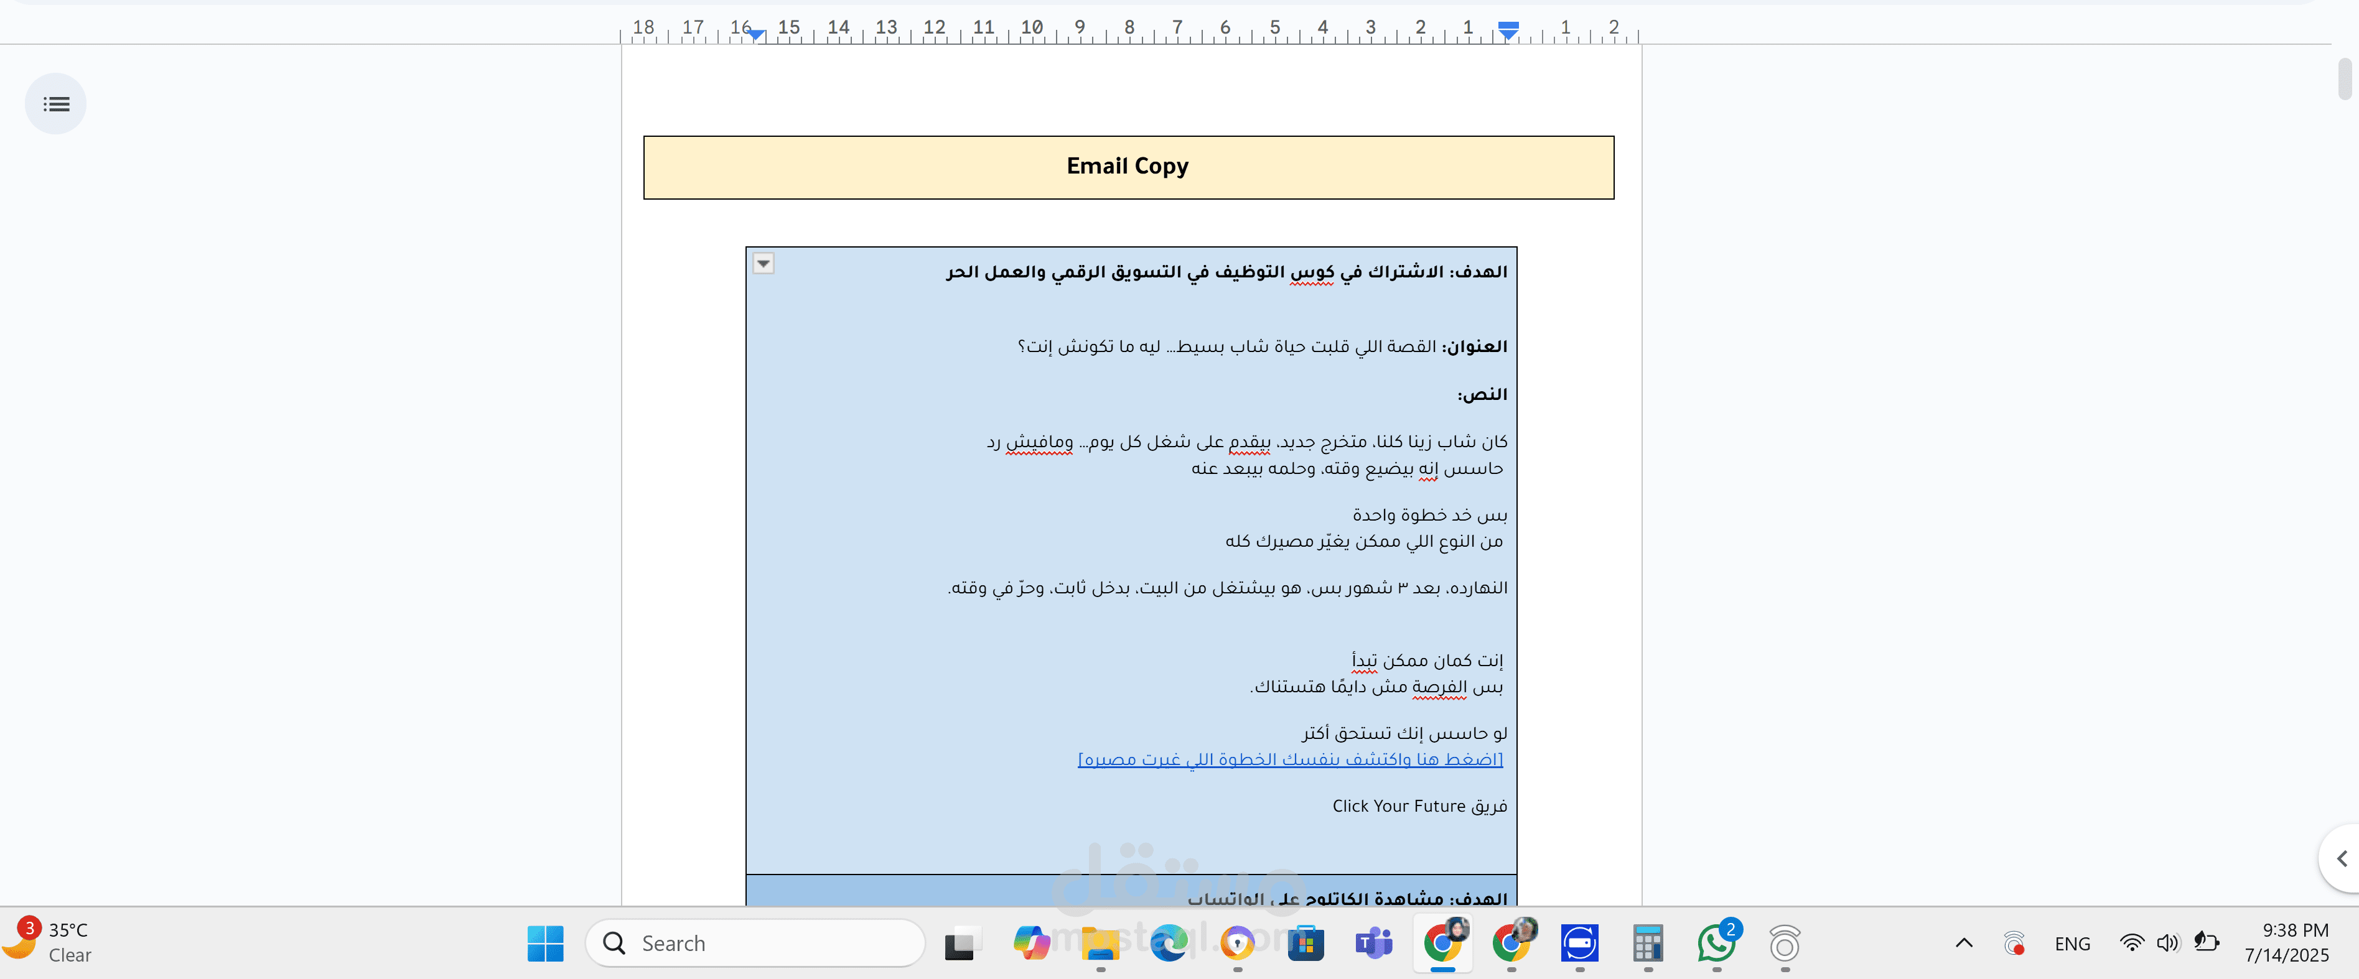This screenshot has height=979, width=2359.
Task: Click the bold 'النص:' label
Action: pyautogui.click(x=1483, y=394)
